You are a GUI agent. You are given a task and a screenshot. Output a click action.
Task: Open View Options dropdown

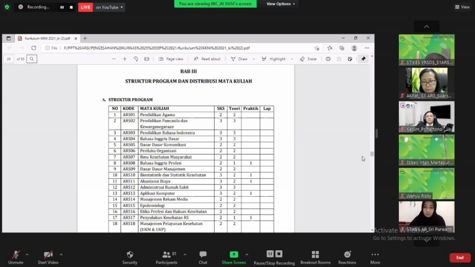281,4
